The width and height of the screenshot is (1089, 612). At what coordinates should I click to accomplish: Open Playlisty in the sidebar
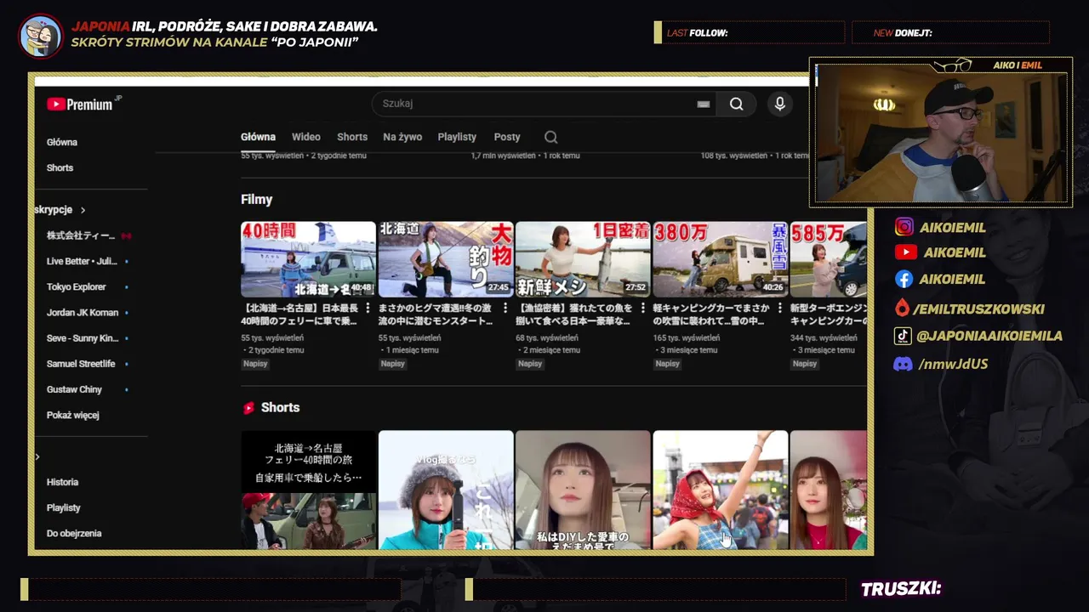64,507
